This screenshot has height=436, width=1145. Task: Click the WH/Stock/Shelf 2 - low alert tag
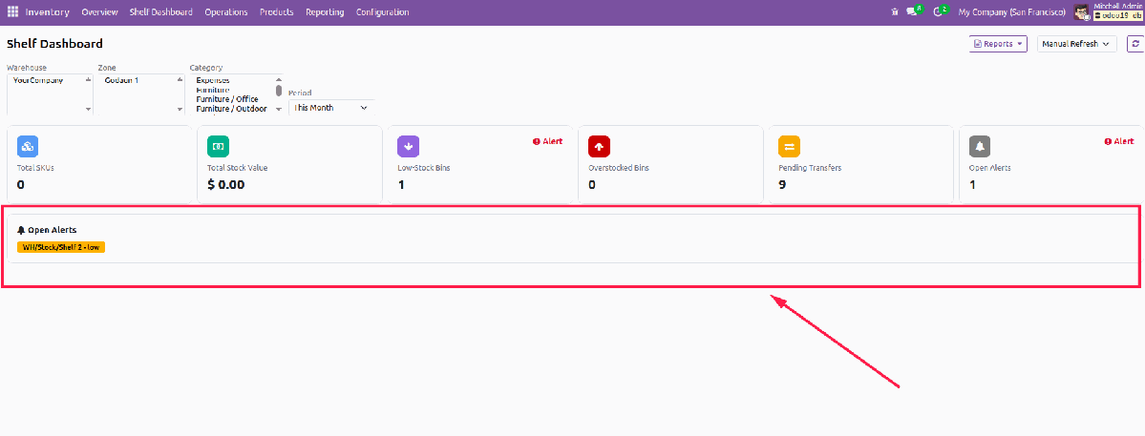coord(61,247)
